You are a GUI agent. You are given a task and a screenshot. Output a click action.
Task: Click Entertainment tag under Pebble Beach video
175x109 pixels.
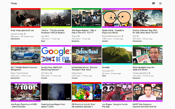coord(15,78)
